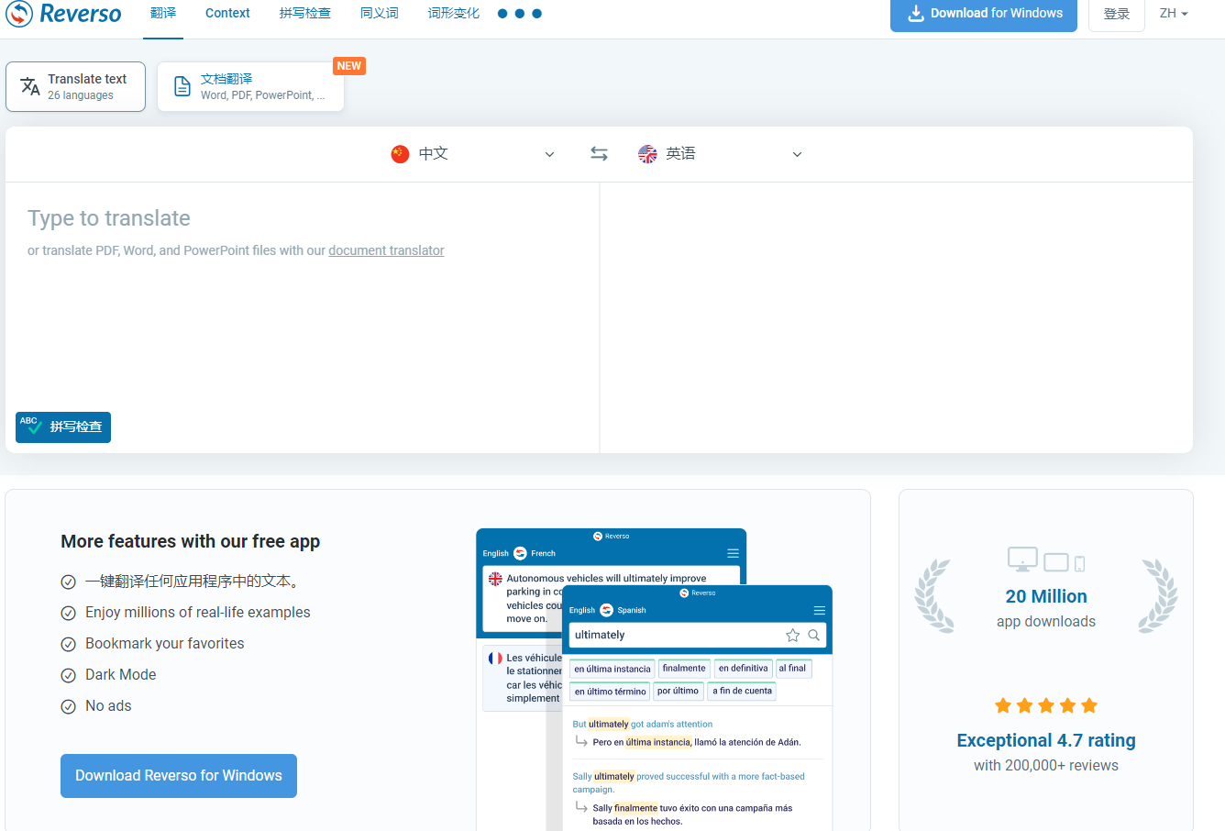The image size is (1225, 831).
Task: Click the Chinese flag icon
Action: click(400, 154)
